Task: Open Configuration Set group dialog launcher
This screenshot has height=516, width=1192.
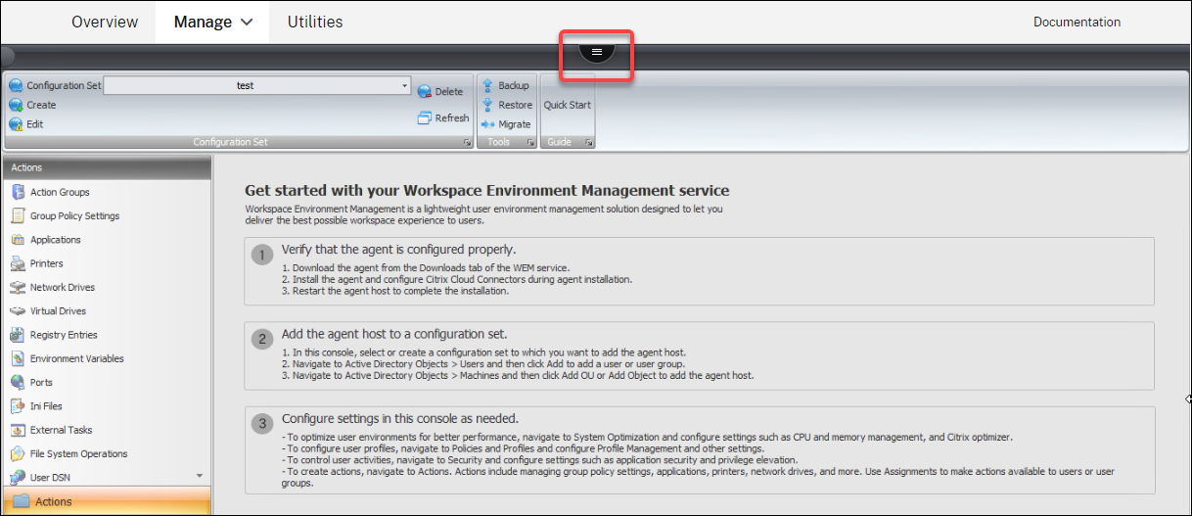Action: 467,143
